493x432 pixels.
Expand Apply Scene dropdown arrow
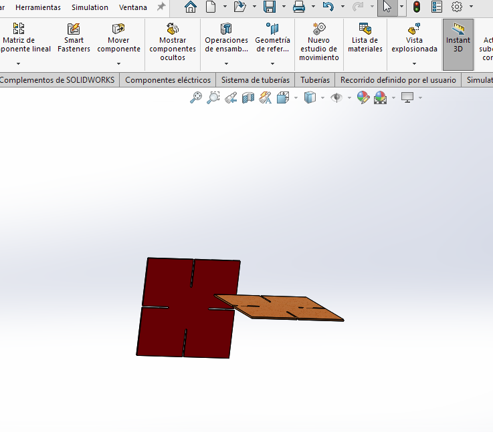coord(393,98)
